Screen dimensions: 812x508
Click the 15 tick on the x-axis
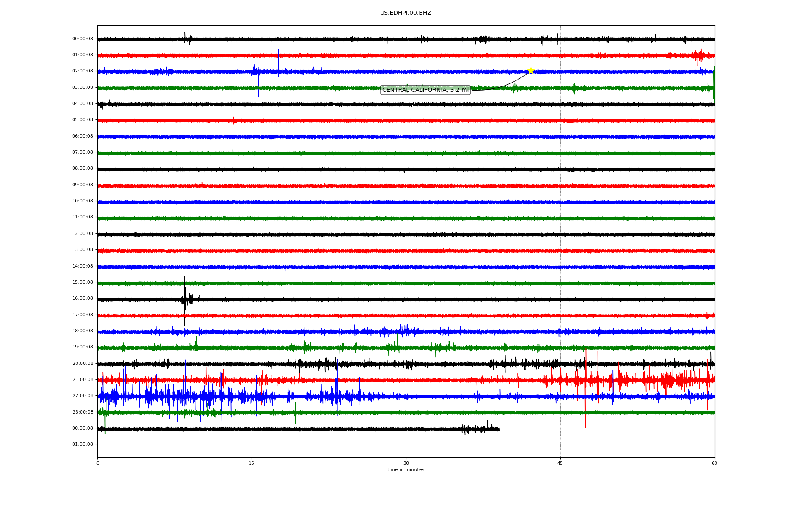pyautogui.click(x=252, y=463)
